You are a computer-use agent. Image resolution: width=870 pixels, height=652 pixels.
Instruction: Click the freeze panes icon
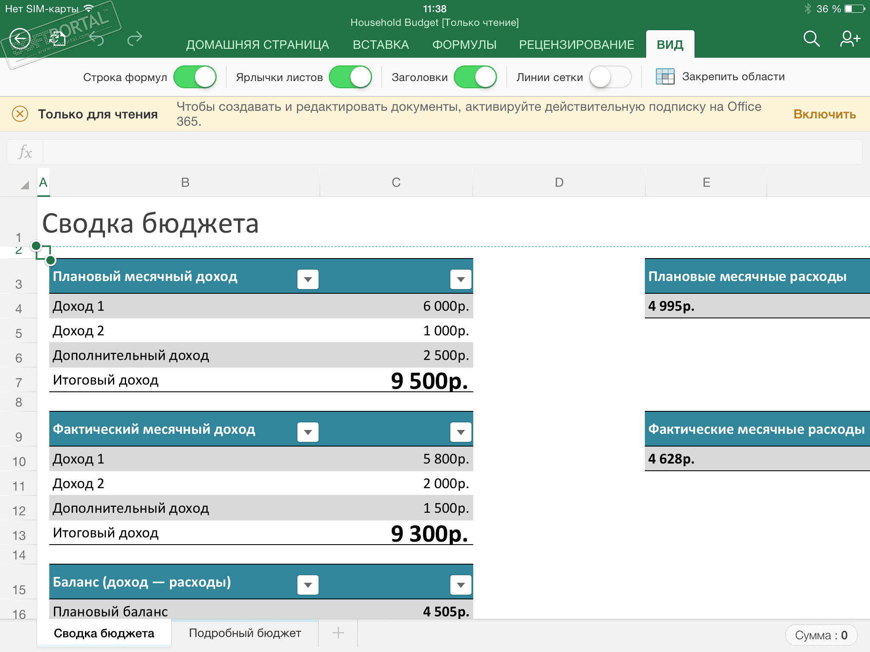665,77
